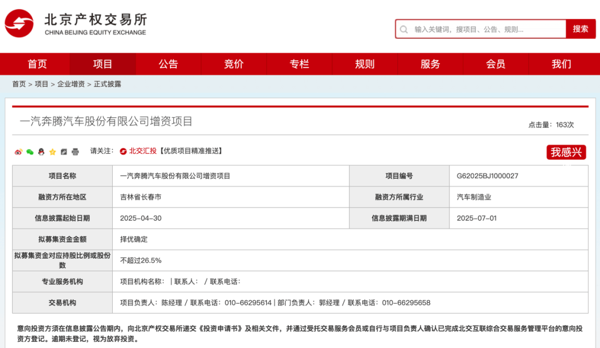Viewport: 600px width, 348px height.
Task: Click the 融资方所在地区 header cell
Action: click(62, 197)
